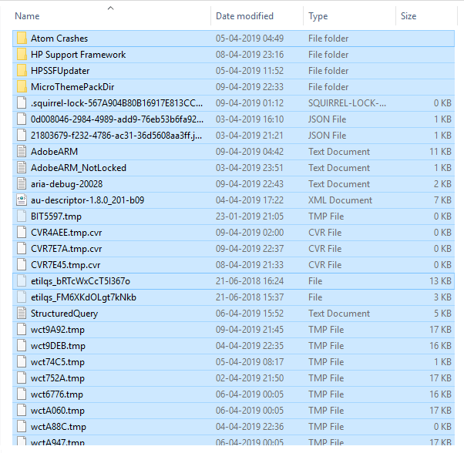
Task: Click the Atom Crashes folder icon
Action: point(22,39)
